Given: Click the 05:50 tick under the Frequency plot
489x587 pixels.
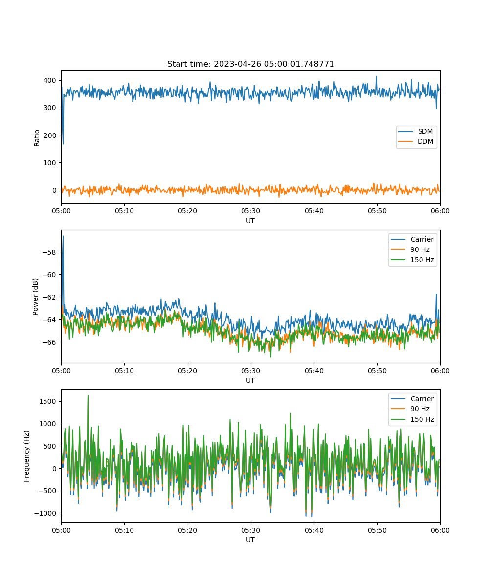Looking at the screenshot, I should point(377,530).
